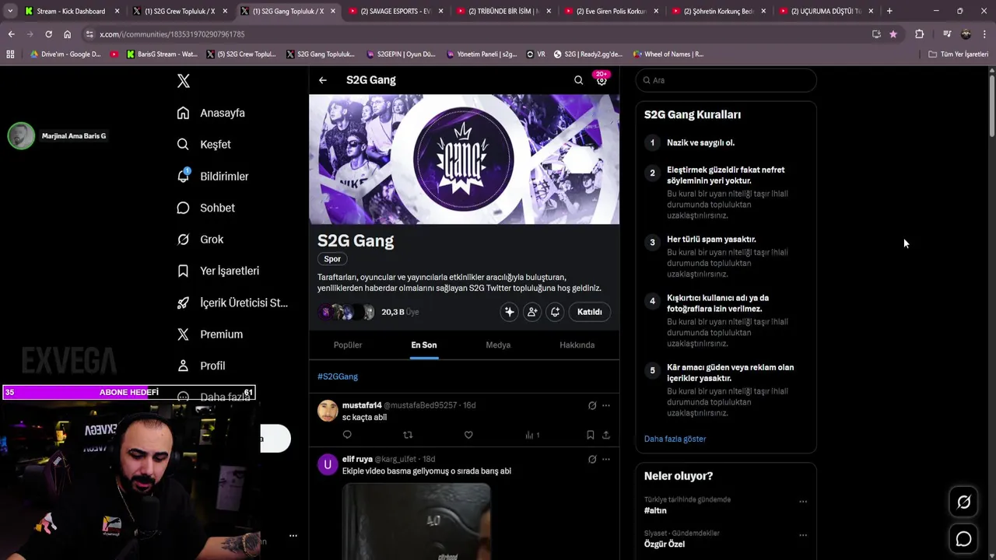This screenshot has height=560, width=996.
Task: Select the En Son tab
Action: pyautogui.click(x=424, y=345)
